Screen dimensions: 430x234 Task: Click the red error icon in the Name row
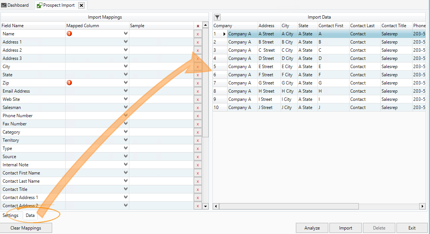pyautogui.click(x=69, y=33)
